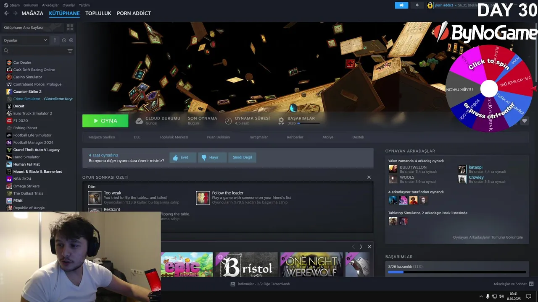Click the yellow user avatar icon

(x=430, y=5)
